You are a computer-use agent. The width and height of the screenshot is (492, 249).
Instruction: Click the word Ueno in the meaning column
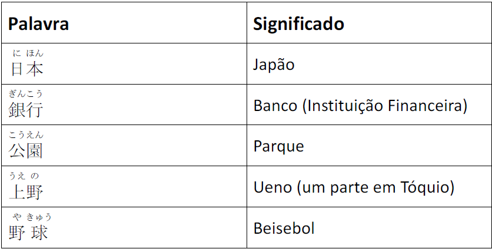click(x=272, y=187)
